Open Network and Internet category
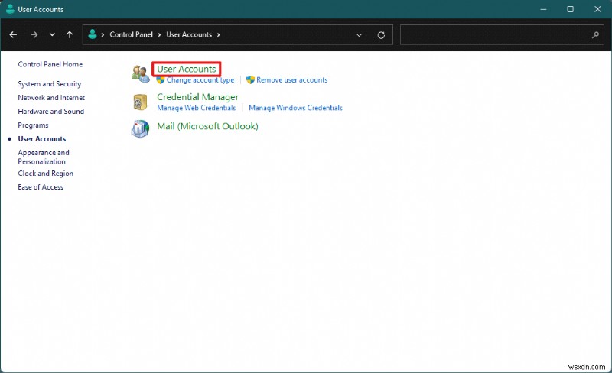Image resolution: width=612 pixels, height=373 pixels. [x=51, y=98]
